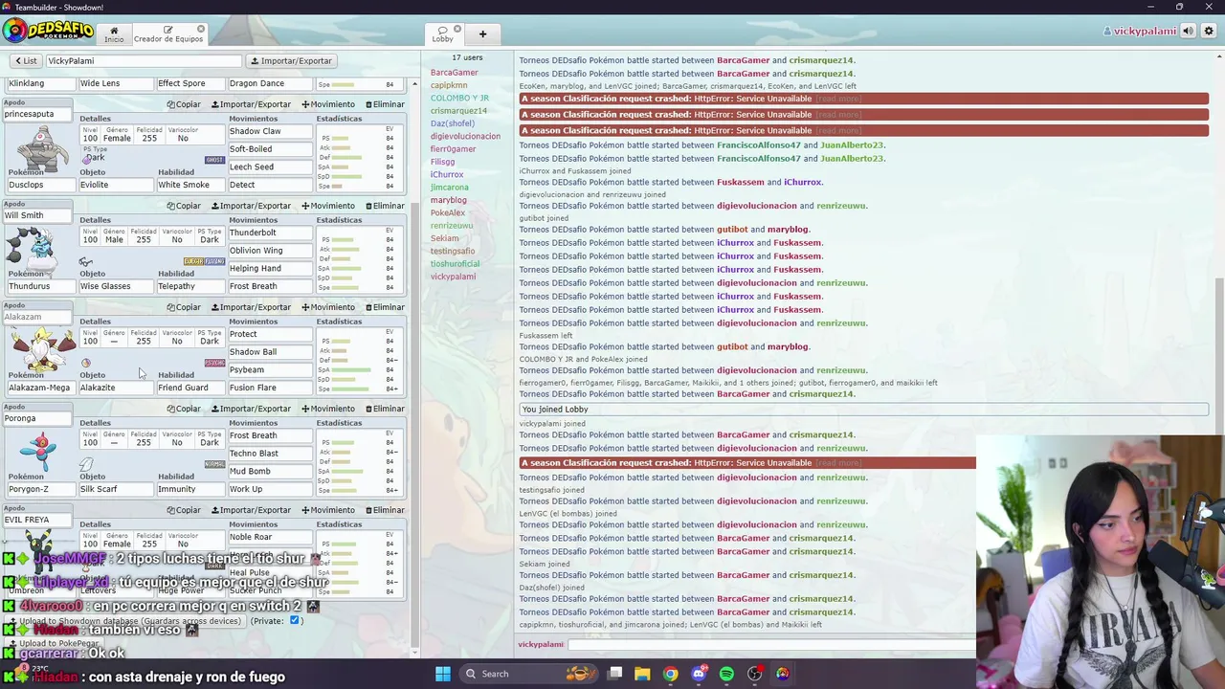
Task: Open OBS Studio from taskbar
Action: click(754, 674)
